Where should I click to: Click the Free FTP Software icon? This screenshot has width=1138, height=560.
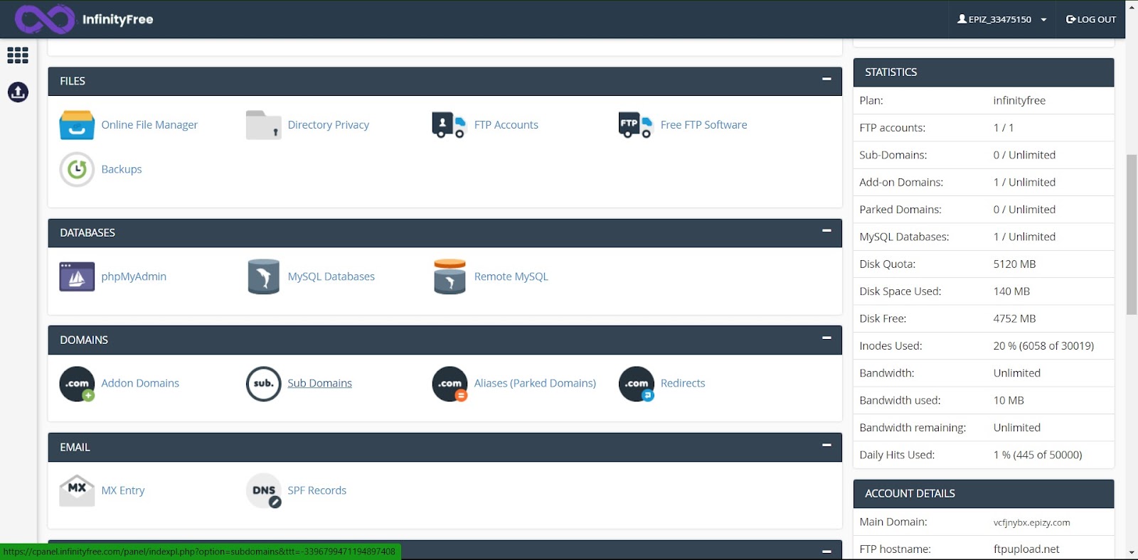[x=635, y=125]
